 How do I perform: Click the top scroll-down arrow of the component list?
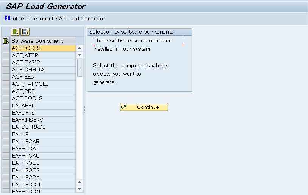pos(79,55)
